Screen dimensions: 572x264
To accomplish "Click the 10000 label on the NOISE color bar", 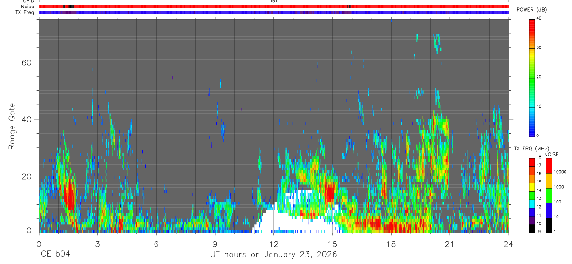I will click(x=560, y=172).
